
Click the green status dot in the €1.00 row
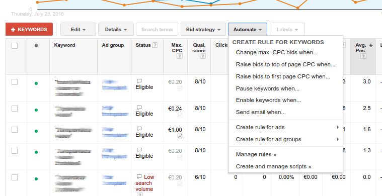tap(36, 131)
